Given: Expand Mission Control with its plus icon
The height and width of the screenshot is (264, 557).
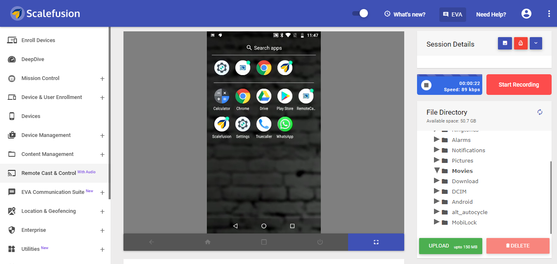Looking at the screenshot, I should coord(102,79).
